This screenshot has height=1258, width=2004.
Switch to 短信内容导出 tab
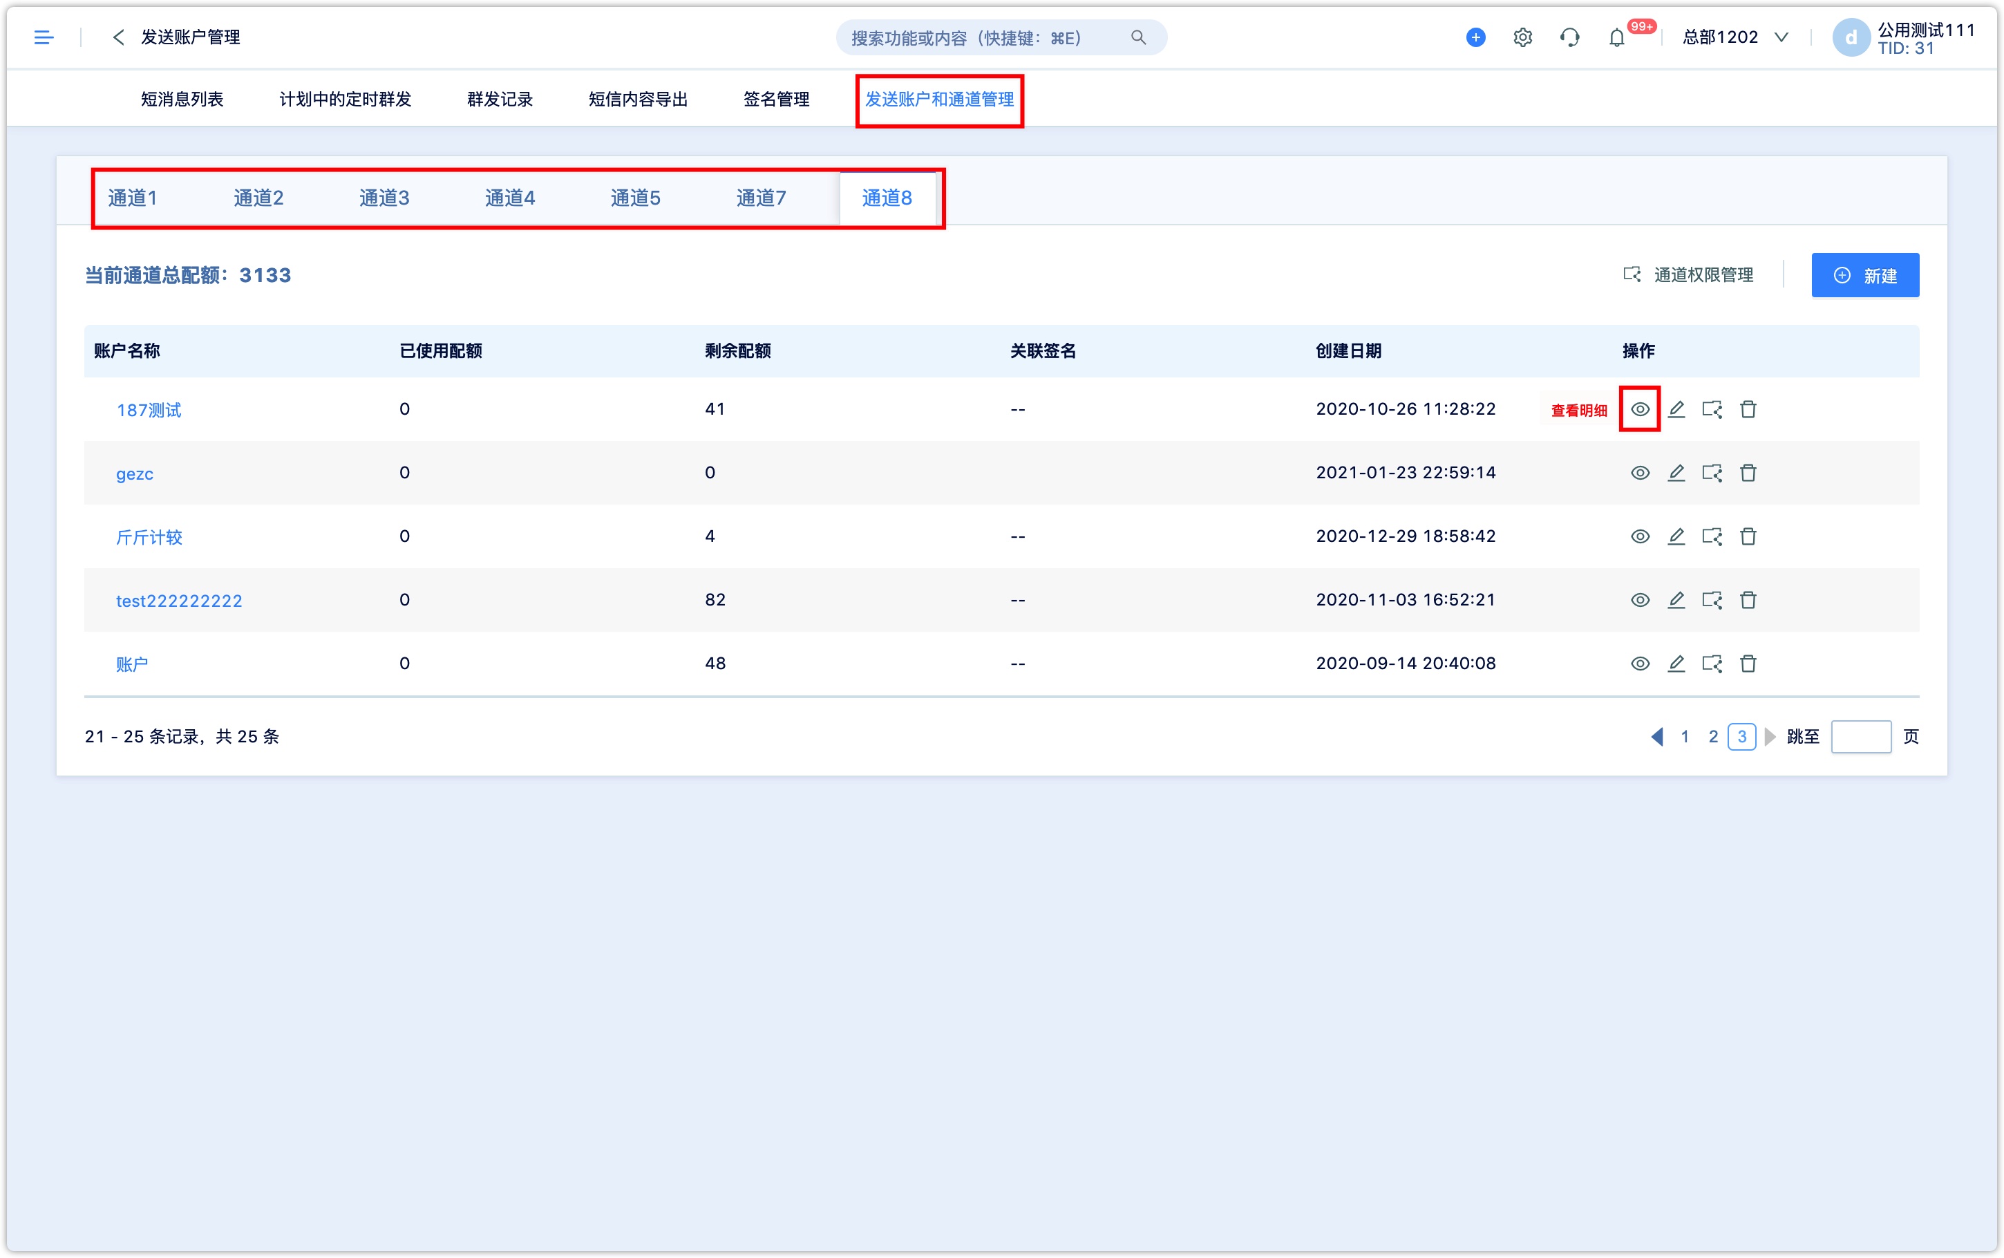pyautogui.click(x=638, y=99)
